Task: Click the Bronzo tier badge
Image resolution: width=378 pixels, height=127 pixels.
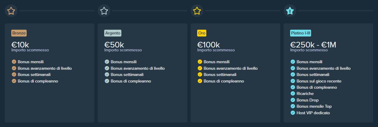Action: tap(19, 33)
